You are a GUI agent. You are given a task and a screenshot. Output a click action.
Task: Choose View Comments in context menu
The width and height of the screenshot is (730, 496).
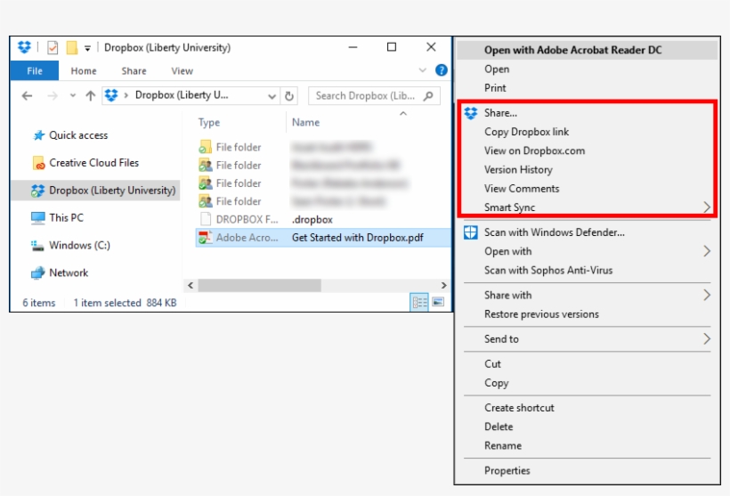pos(588,189)
